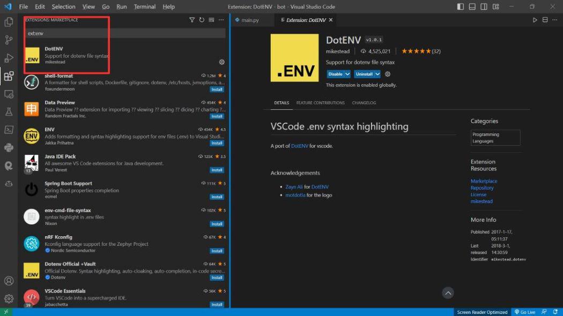Open the Manage gear in activity bar

coord(9,298)
